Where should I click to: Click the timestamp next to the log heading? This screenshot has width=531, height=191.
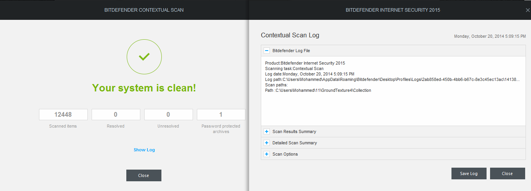(x=490, y=36)
